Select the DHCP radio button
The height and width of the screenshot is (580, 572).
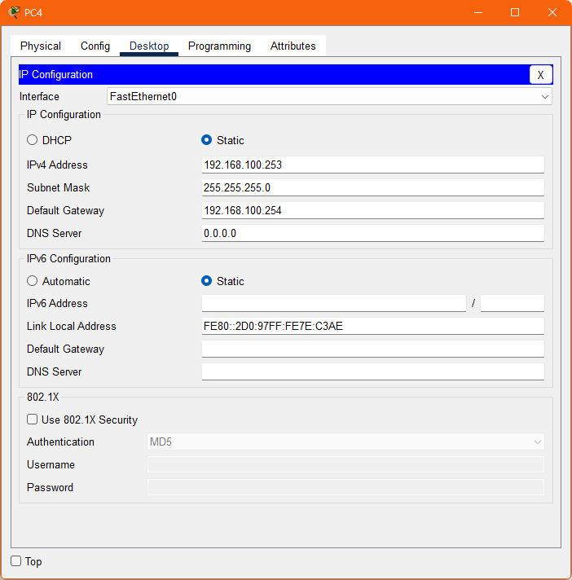click(33, 140)
